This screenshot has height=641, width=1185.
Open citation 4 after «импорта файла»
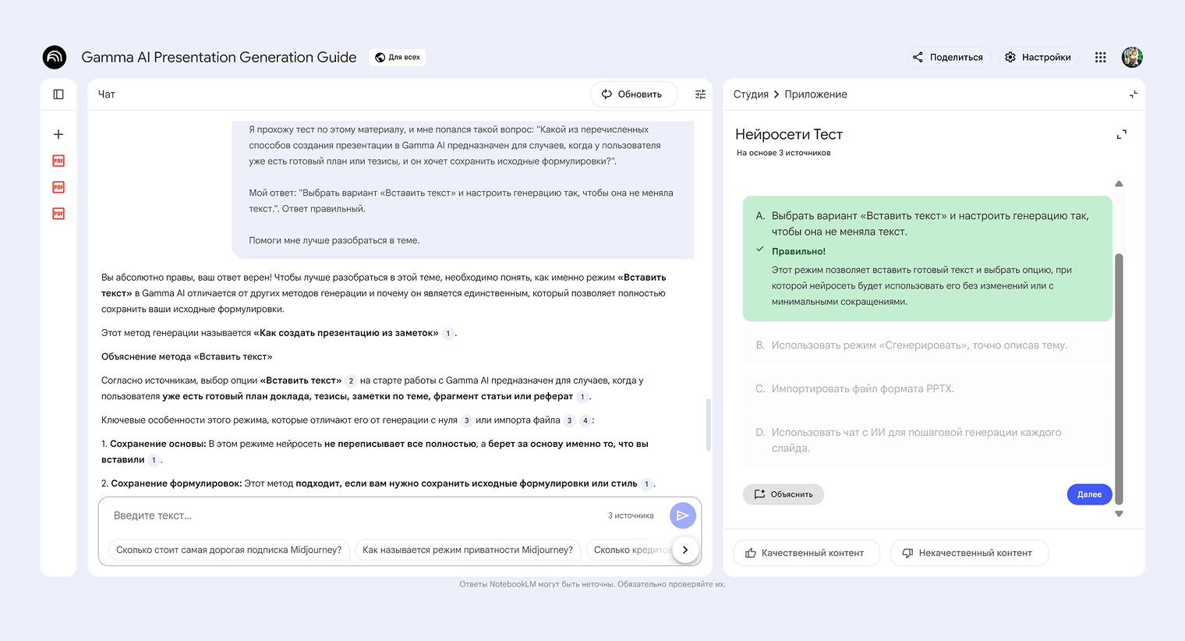point(585,421)
